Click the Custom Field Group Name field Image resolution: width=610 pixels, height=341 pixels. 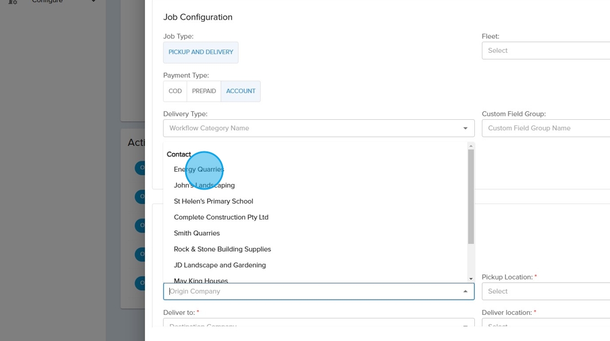pos(545,128)
